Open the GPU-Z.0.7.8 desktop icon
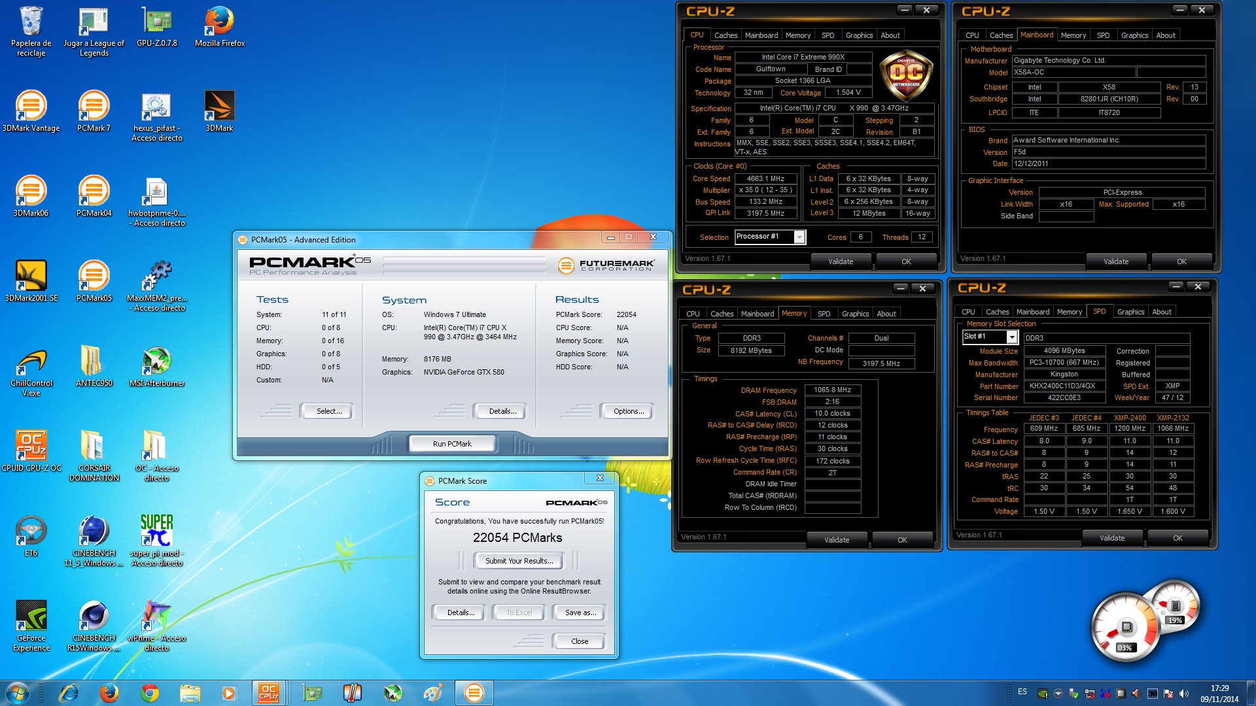The height and width of the screenshot is (706, 1256). coord(157,27)
